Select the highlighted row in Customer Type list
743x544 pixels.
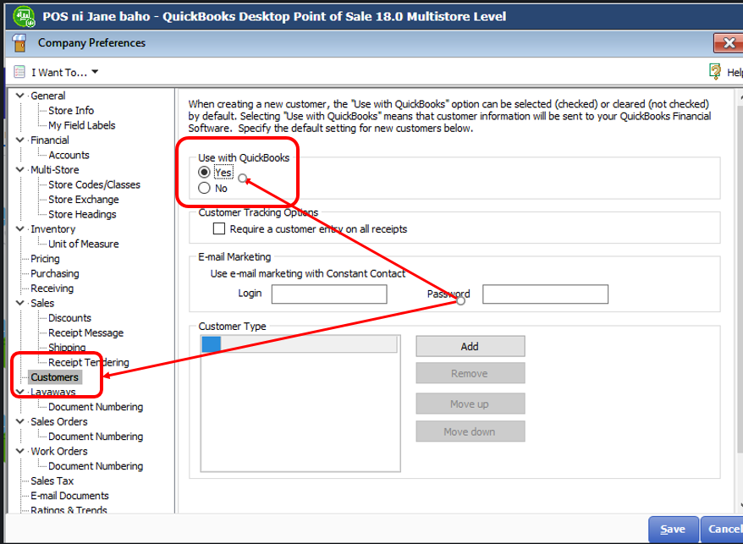tap(300, 344)
